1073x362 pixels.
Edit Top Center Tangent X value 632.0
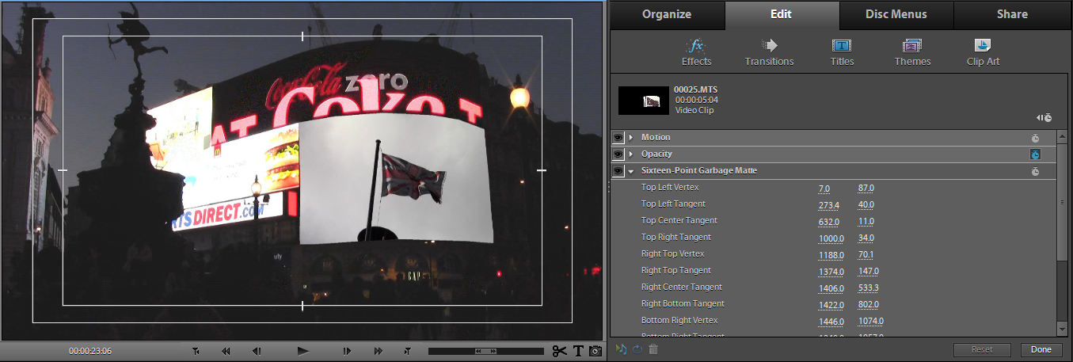pos(828,222)
